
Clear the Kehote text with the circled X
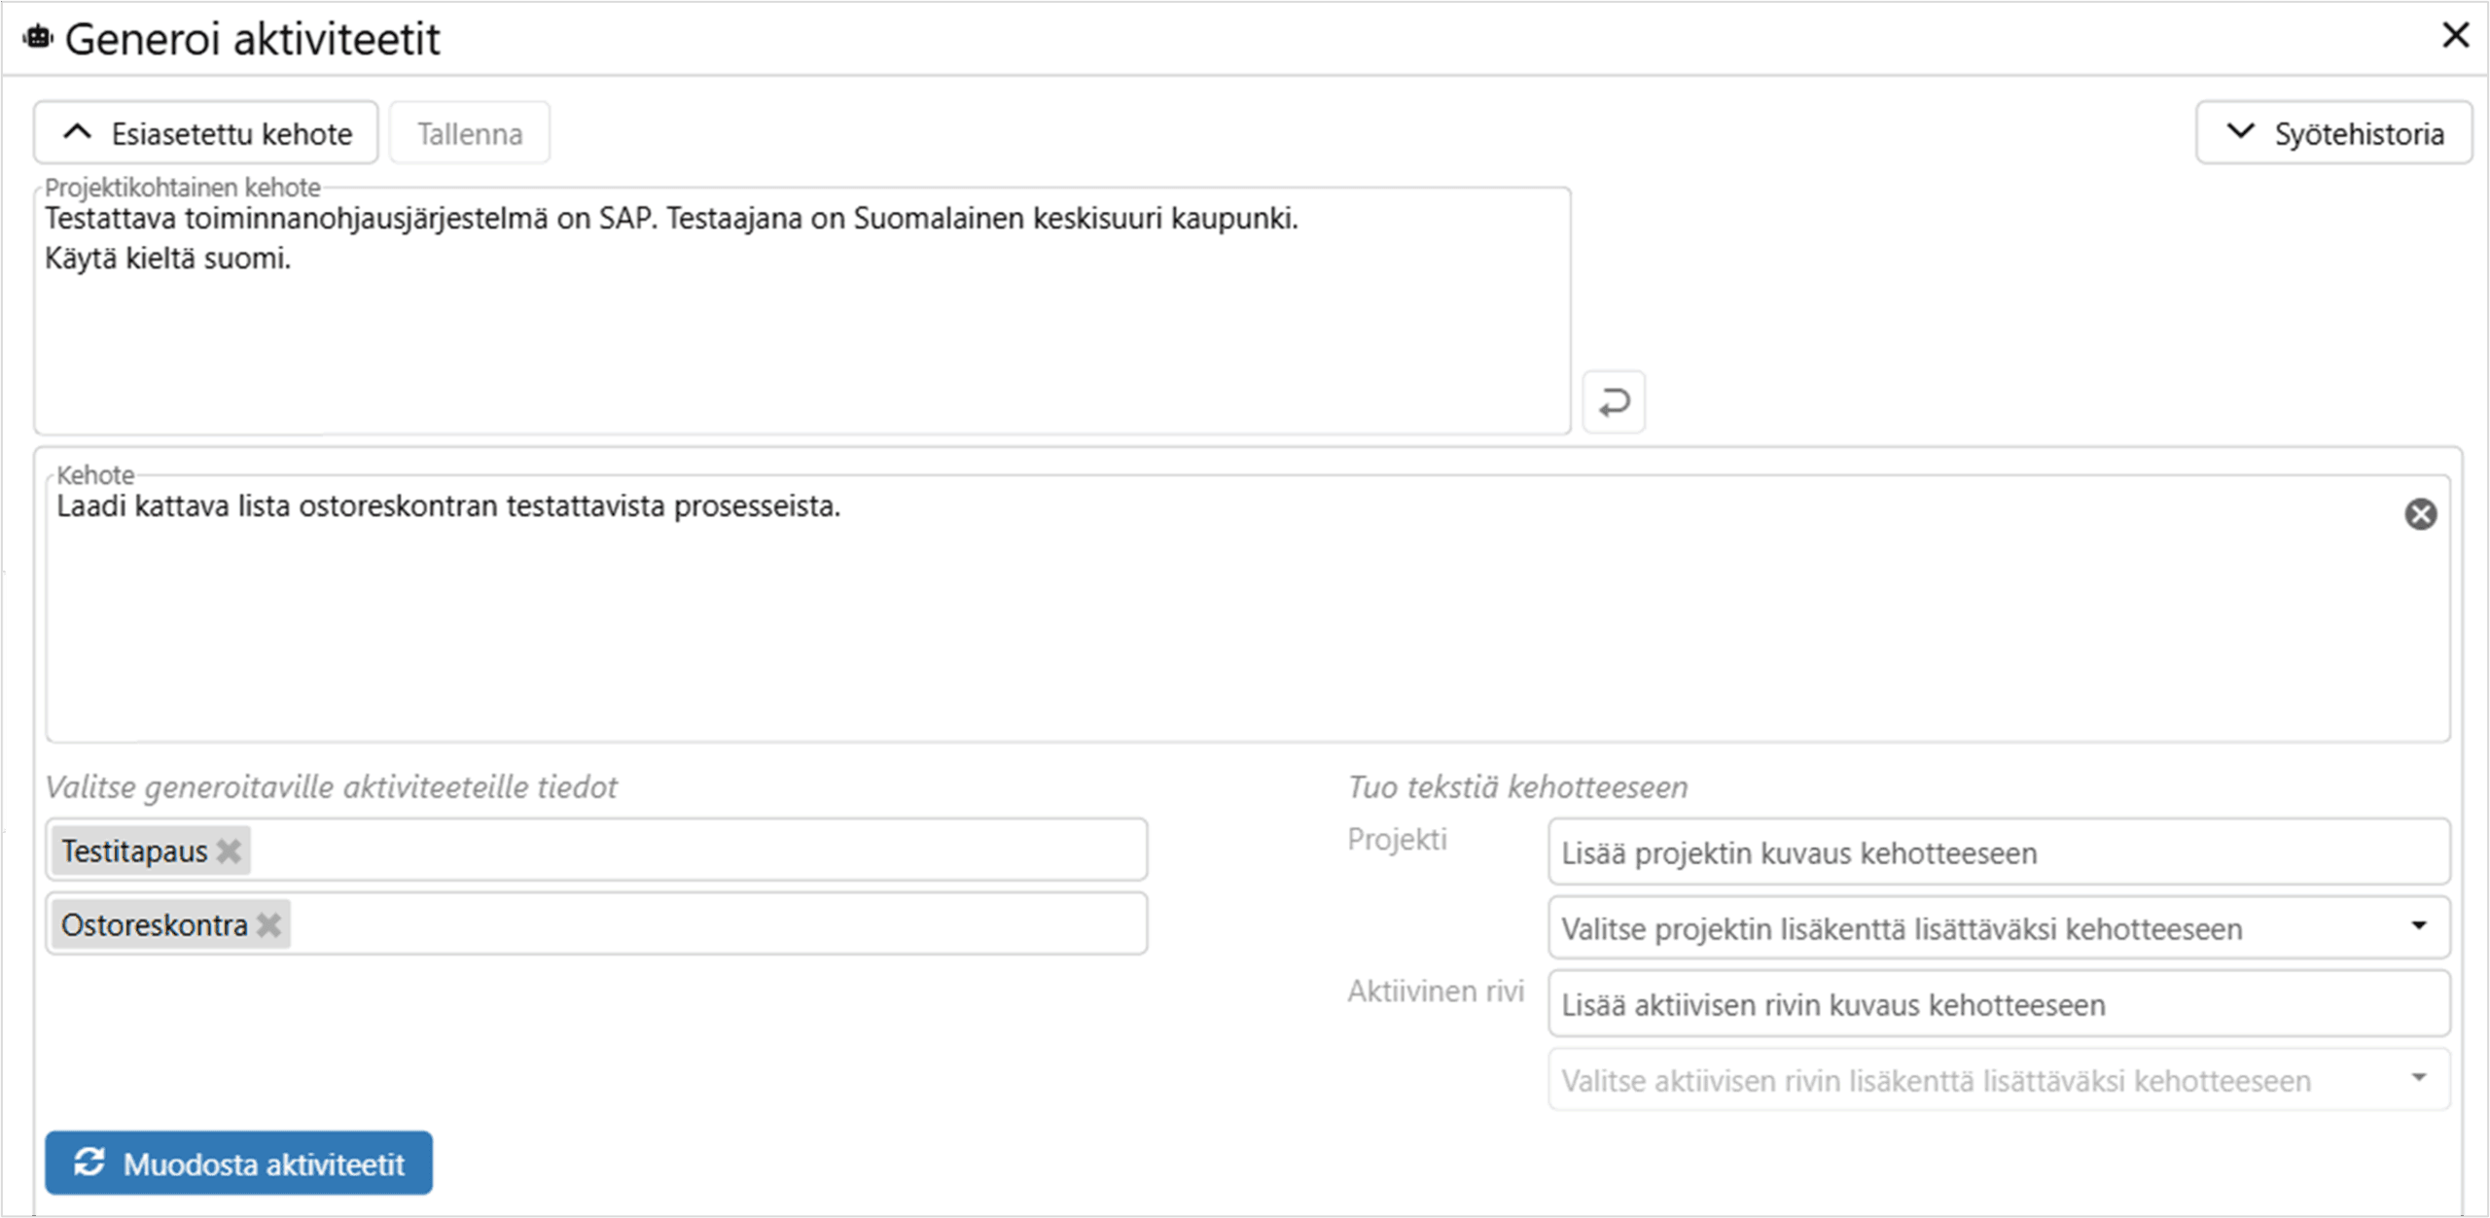(2420, 513)
